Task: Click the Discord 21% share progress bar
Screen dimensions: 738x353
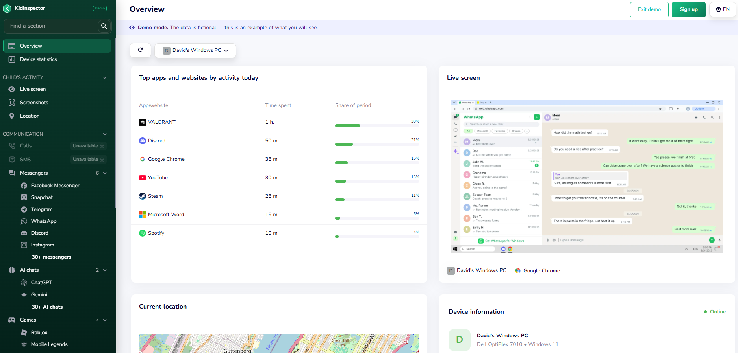Action: click(377, 144)
